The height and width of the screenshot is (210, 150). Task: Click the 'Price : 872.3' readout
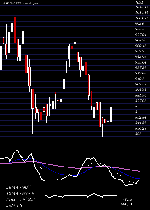20,199
